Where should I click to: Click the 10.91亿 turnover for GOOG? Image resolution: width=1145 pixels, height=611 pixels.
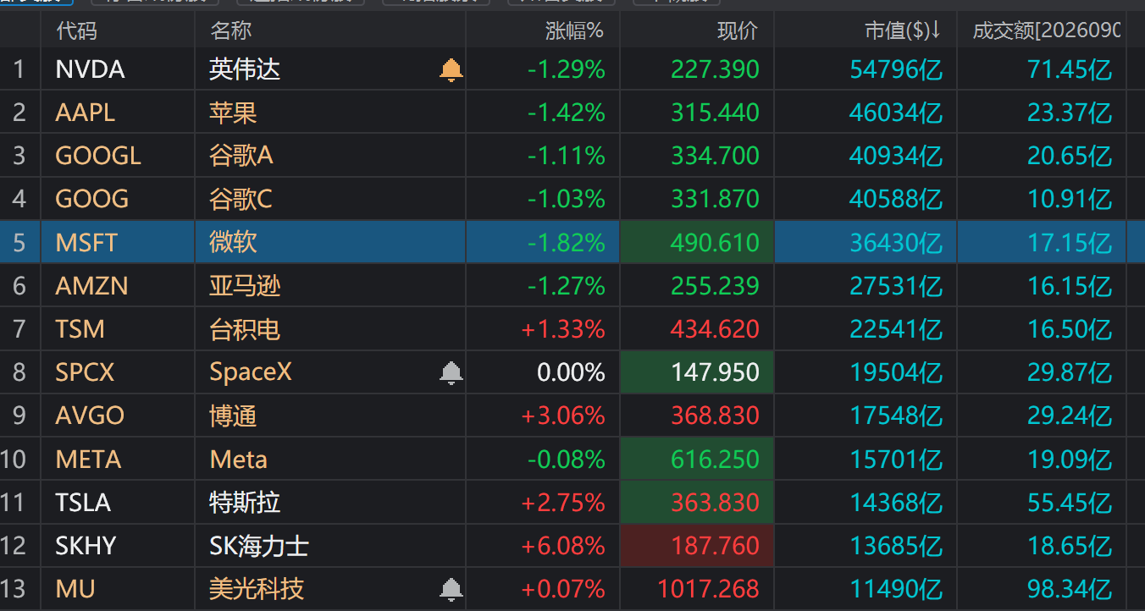(1070, 199)
